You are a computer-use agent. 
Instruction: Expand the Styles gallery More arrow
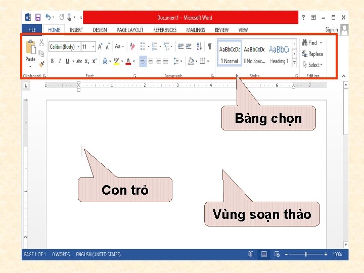point(294,63)
